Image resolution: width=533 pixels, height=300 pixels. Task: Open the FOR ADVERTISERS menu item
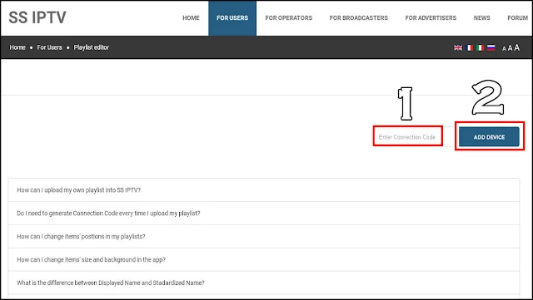pos(431,18)
